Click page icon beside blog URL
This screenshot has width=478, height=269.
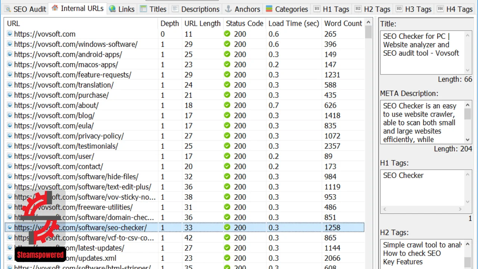[x=10, y=115]
